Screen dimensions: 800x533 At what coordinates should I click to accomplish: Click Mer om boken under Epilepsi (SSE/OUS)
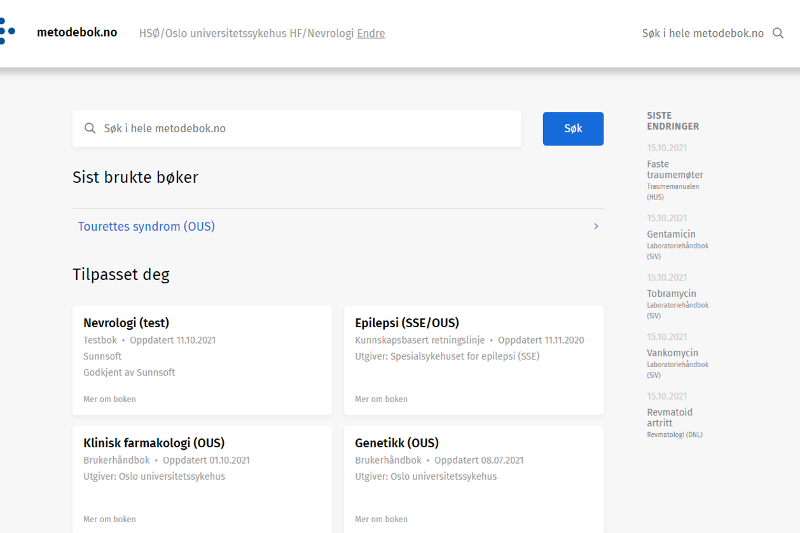point(381,399)
